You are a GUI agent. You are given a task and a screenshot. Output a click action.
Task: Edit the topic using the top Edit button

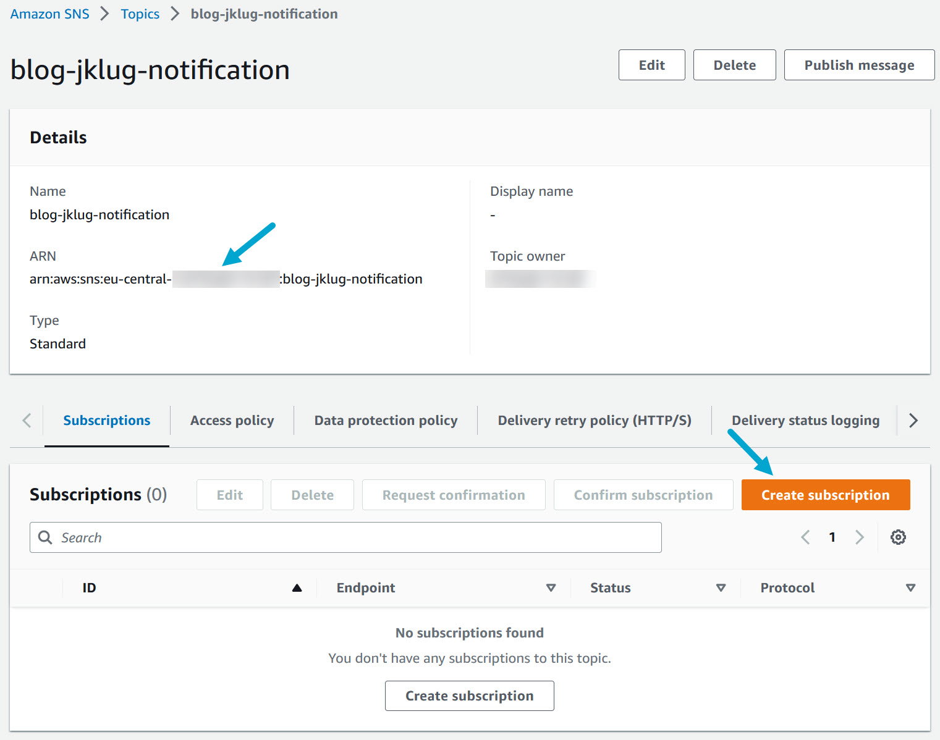(x=651, y=65)
